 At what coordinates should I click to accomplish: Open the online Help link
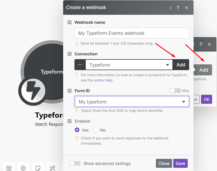[x=103, y=80]
